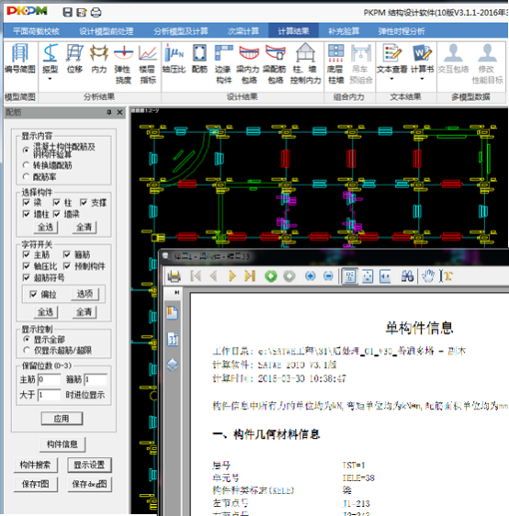Toggle the 箍筋 stirrup checkbox
Viewport: 509px width, 516px height.
click(x=67, y=254)
